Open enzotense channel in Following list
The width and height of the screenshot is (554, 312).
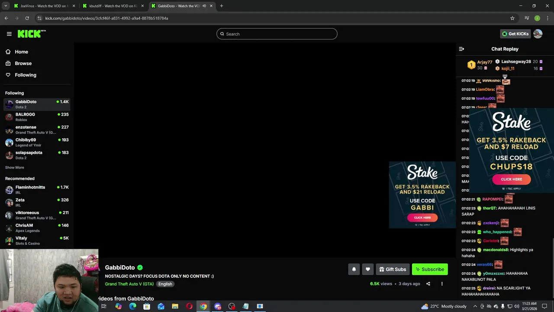pos(37,130)
